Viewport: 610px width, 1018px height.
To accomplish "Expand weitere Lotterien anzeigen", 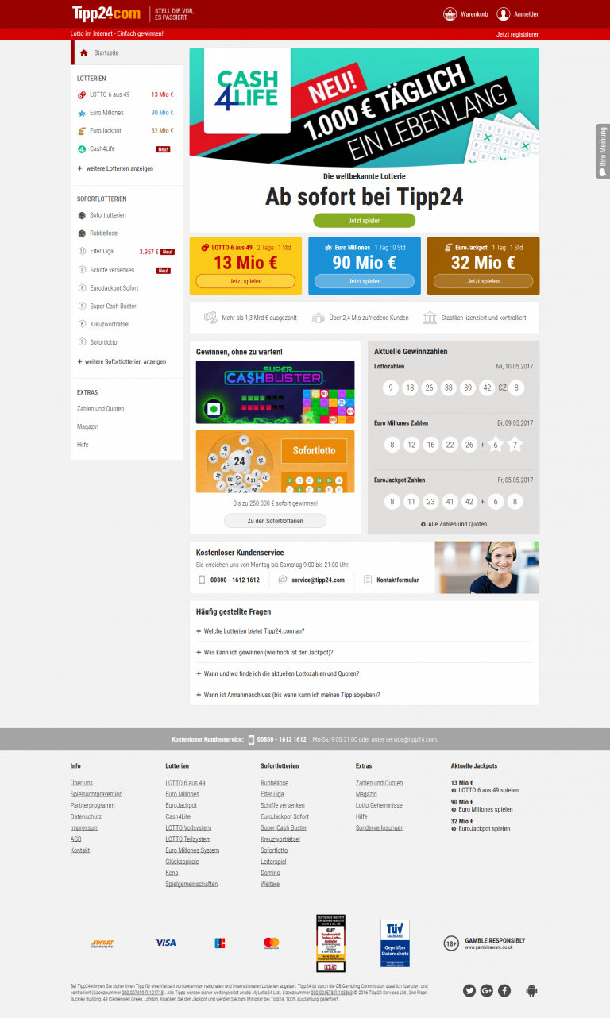I will coord(115,168).
